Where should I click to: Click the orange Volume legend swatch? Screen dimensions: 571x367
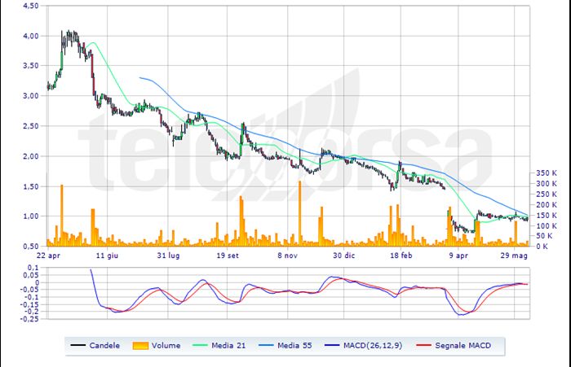pos(140,346)
